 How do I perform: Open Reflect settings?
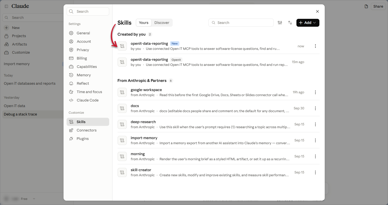[x=88, y=83]
